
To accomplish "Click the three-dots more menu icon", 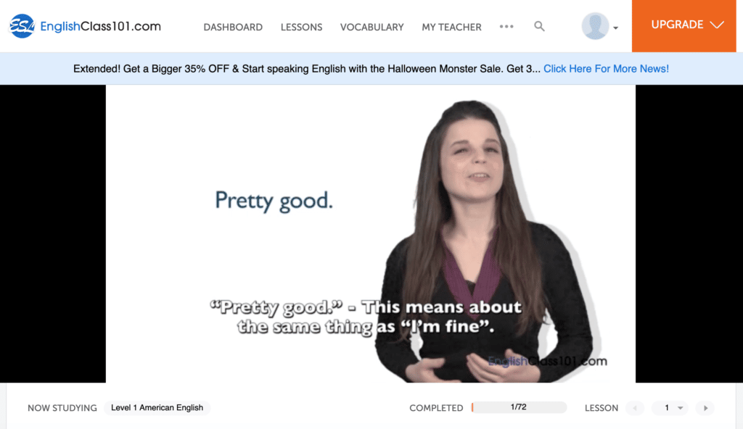I will [506, 27].
